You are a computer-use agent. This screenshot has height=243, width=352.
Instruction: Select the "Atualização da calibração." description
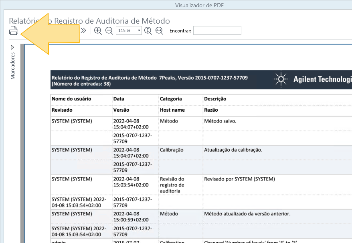(233, 150)
